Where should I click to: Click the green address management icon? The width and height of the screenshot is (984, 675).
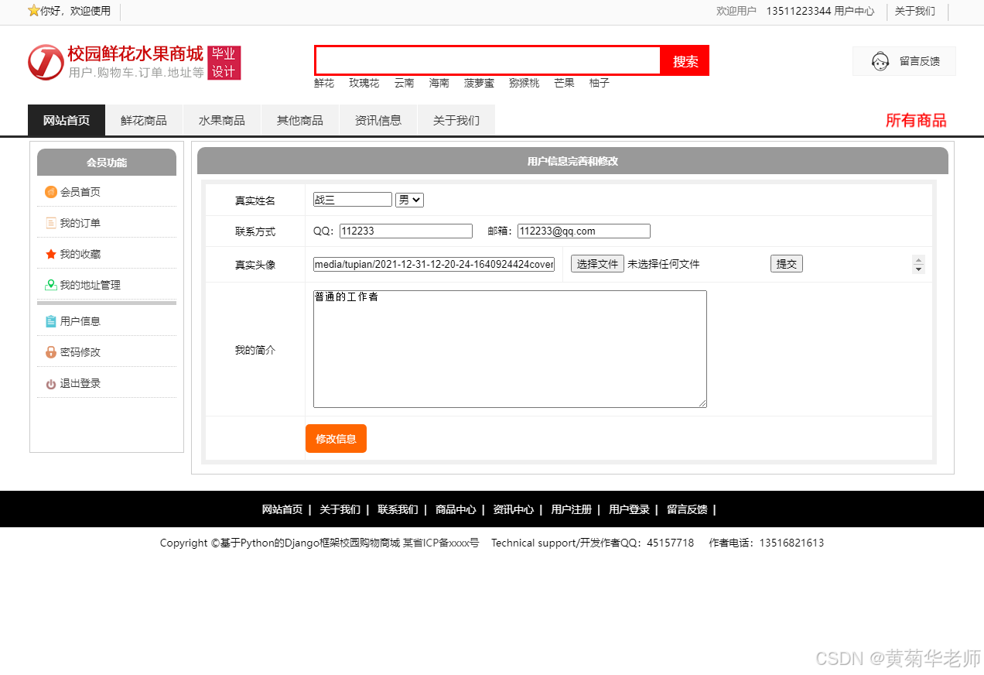click(x=51, y=285)
